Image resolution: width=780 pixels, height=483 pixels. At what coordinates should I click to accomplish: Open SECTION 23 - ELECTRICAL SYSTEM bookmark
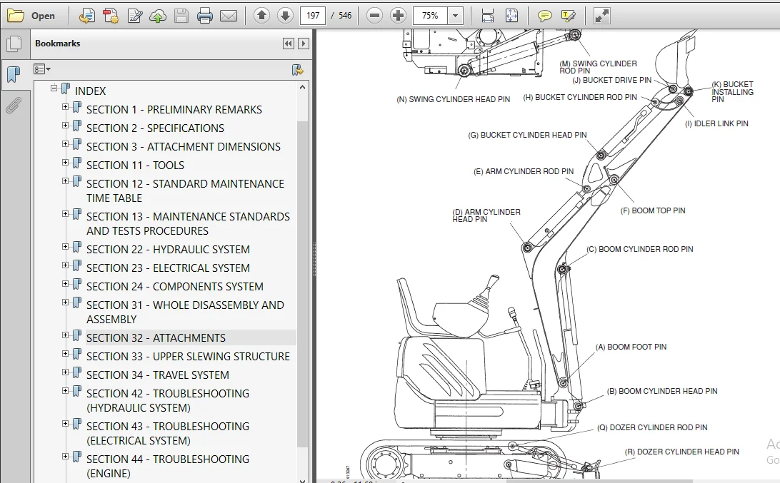click(168, 268)
